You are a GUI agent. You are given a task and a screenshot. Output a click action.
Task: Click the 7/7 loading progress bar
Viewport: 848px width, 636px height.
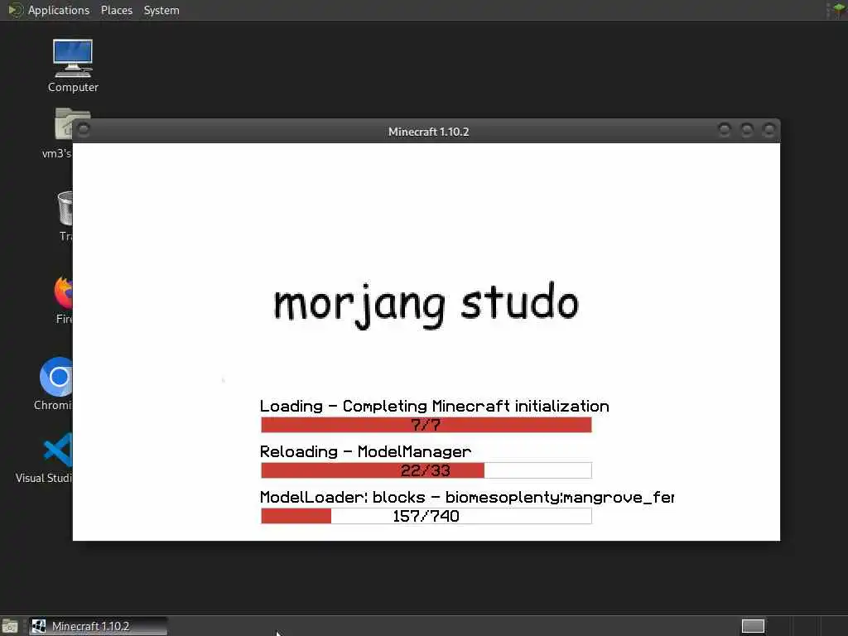426,425
